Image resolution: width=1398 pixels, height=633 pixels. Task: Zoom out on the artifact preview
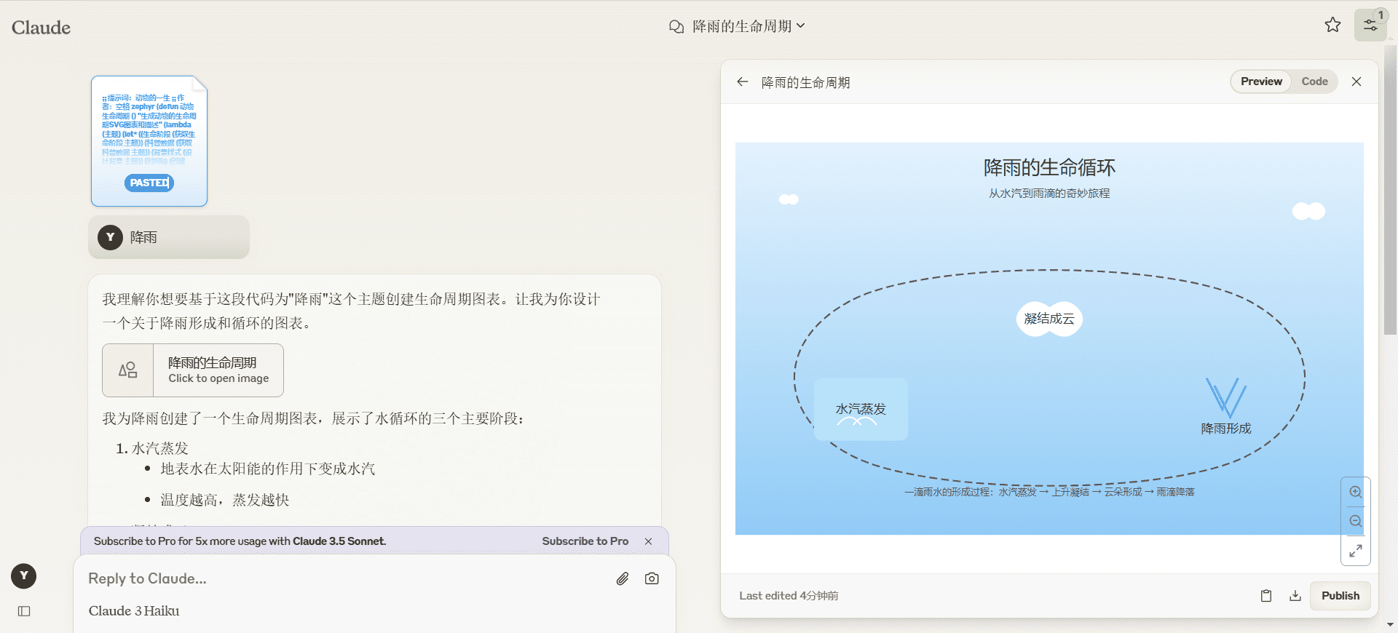tap(1355, 522)
